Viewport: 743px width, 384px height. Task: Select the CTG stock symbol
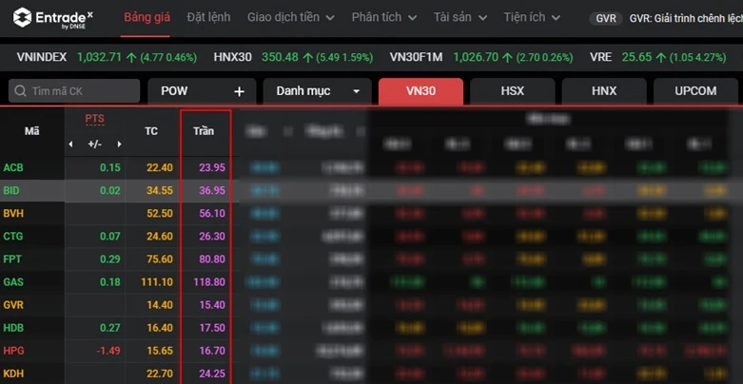[x=12, y=236]
